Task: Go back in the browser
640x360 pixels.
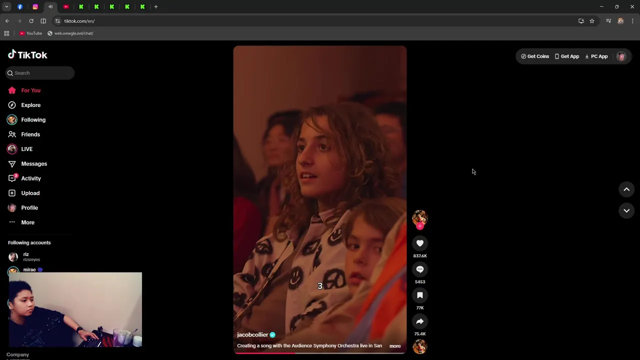Action: 7,21
